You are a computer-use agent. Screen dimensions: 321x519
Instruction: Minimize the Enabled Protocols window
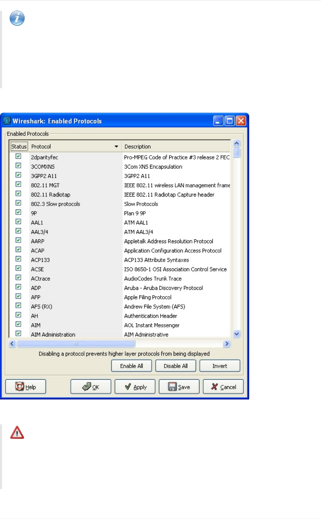218,121
